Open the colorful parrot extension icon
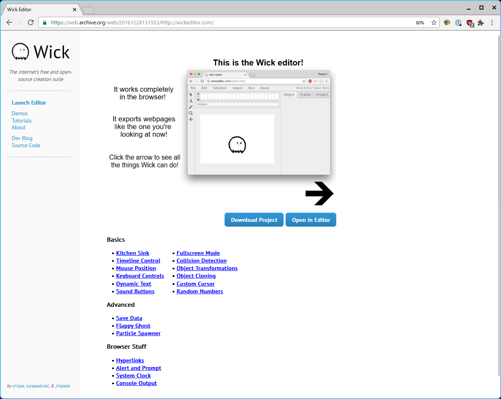Viewport: 501px width, 399px height. [x=447, y=23]
